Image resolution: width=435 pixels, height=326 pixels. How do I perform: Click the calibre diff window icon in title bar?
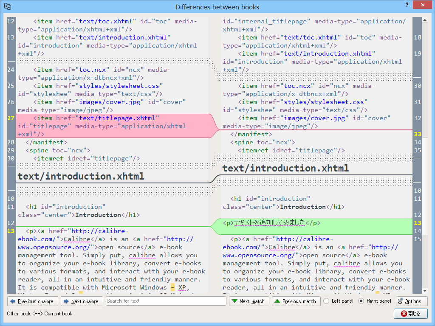tap(8, 7)
